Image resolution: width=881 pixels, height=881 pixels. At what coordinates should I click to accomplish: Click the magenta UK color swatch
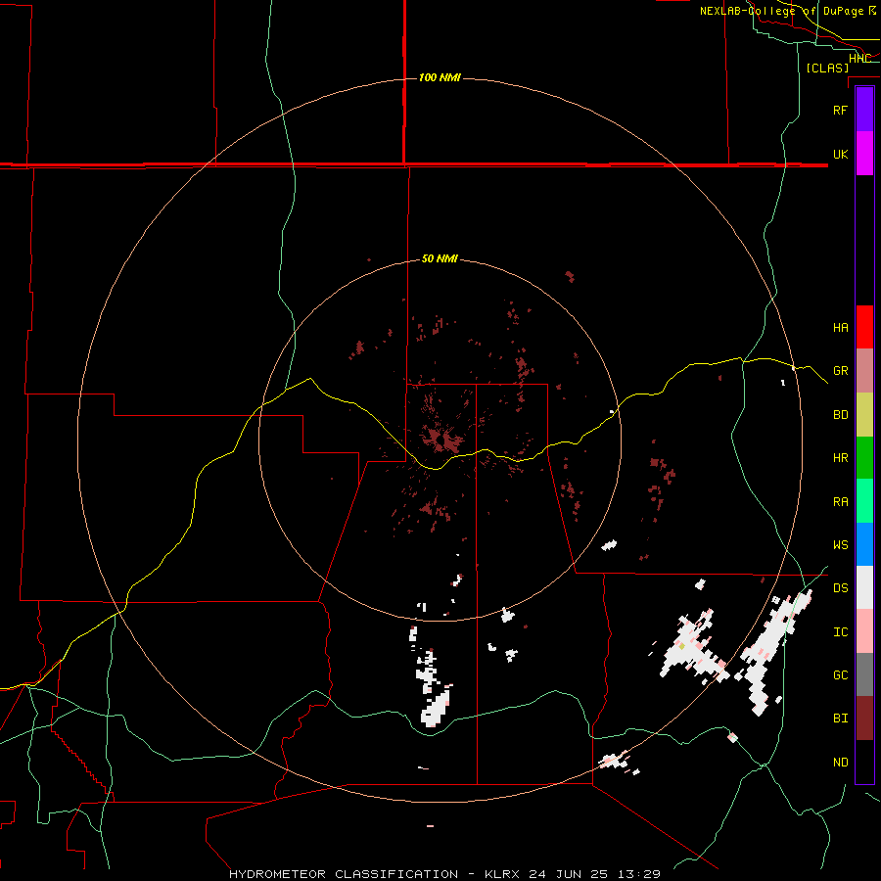pos(864,154)
